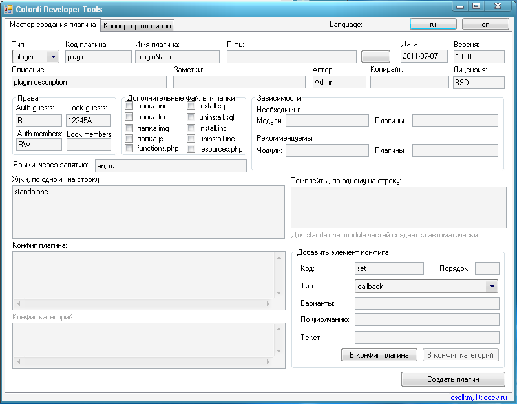Image resolution: width=517 pixels, height=404 pixels.
Task: Edit the Auth members field
Action: click(39, 144)
